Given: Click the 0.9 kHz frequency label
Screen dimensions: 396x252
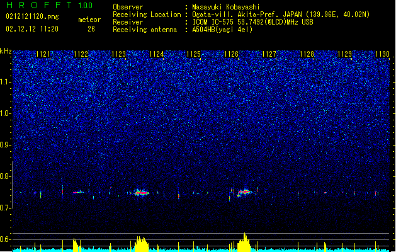Looking at the screenshot, I should tap(6, 145).
